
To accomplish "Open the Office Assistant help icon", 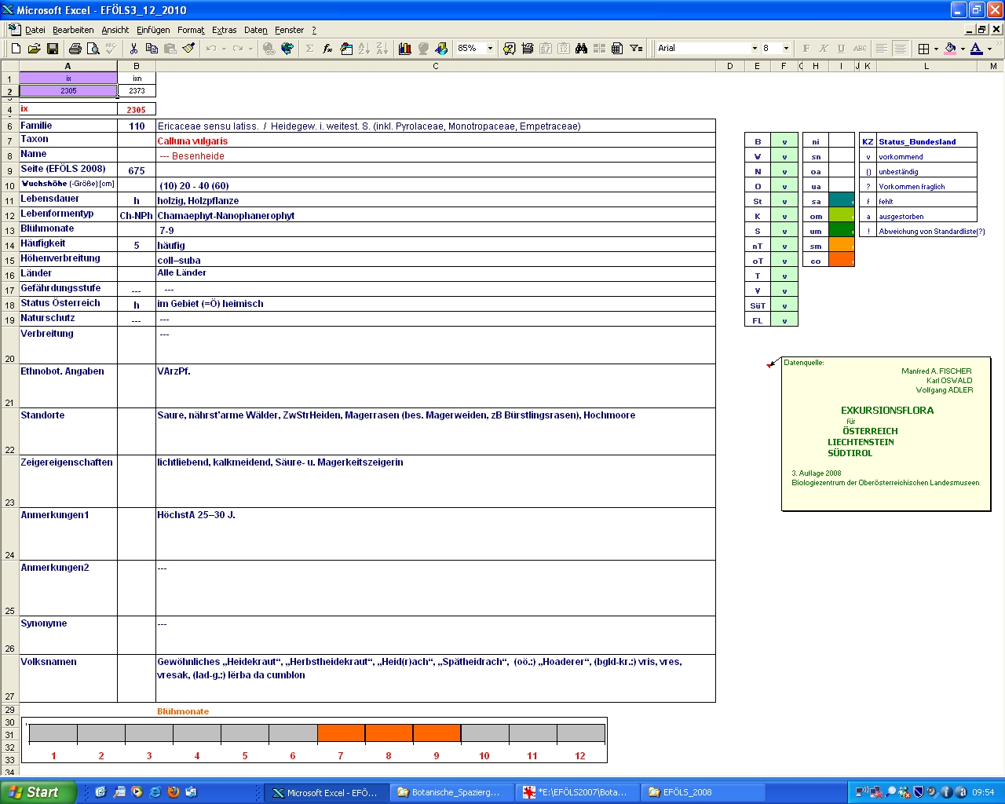I will pos(510,49).
